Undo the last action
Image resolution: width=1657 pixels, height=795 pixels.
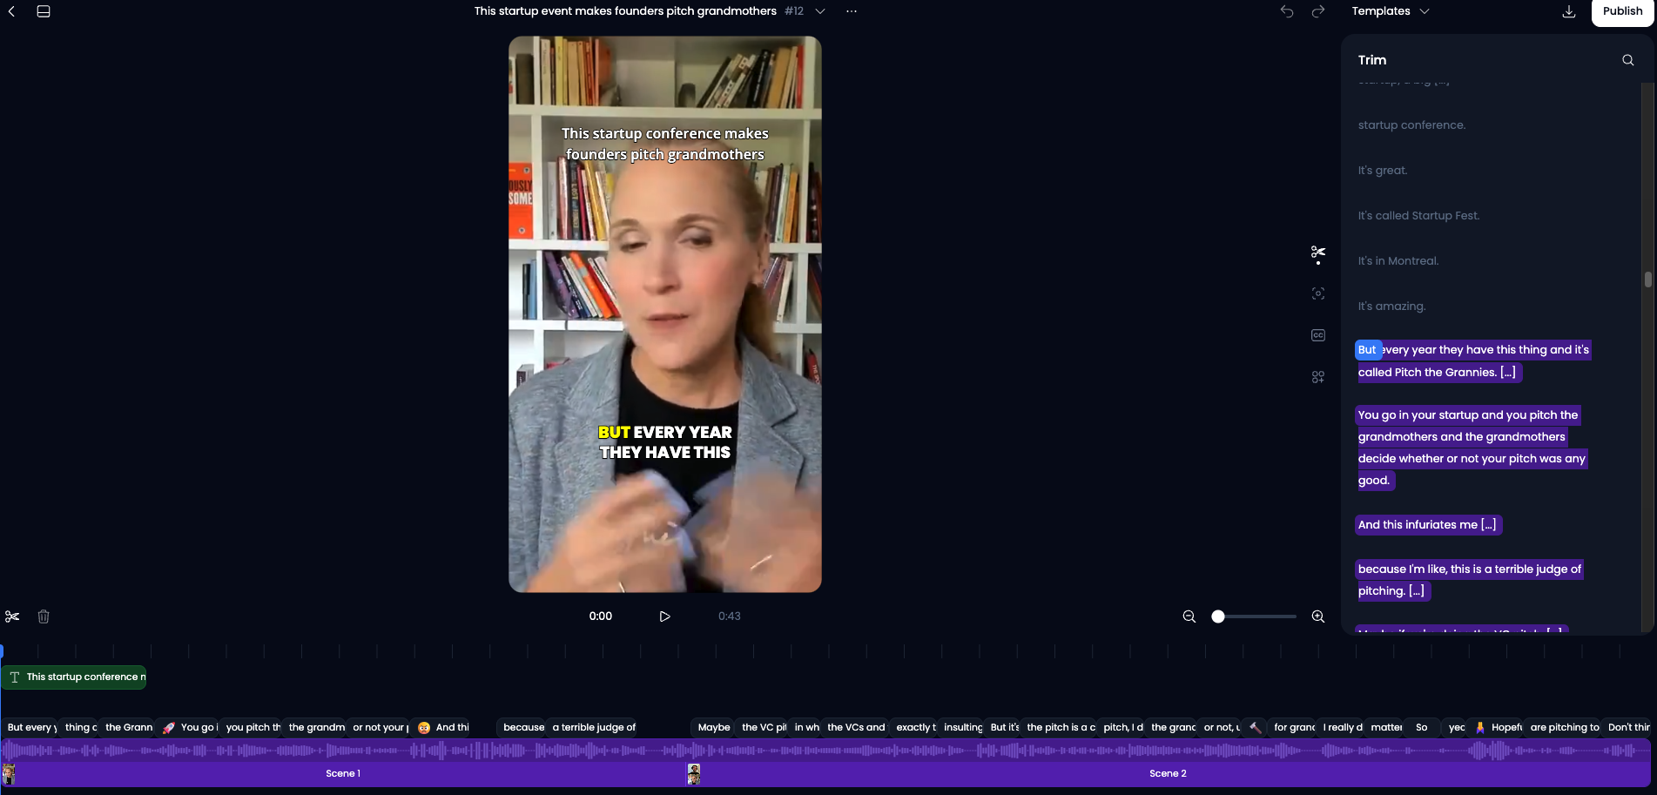pyautogui.click(x=1287, y=11)
